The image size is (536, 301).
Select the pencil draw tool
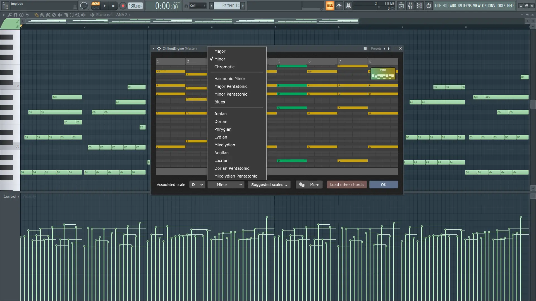pyautogui.click(x=36, y=15)
